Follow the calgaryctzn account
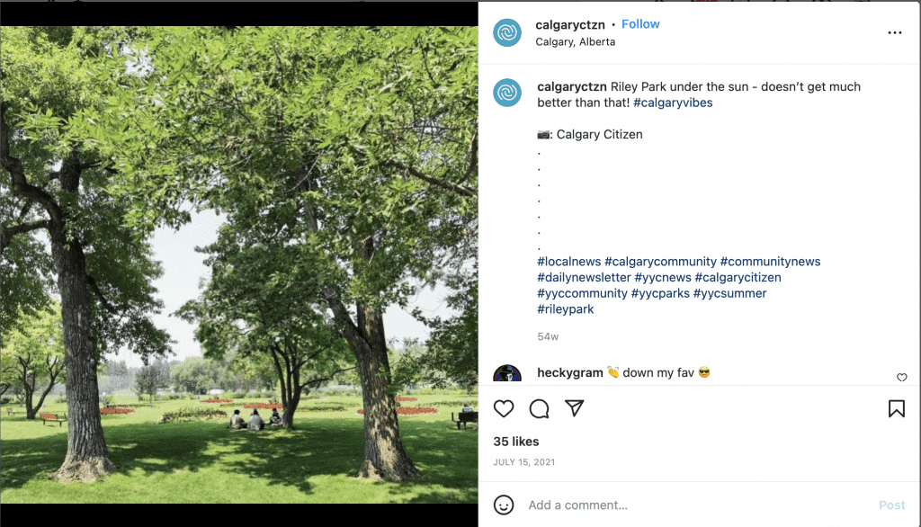This screenshot has height=527, width=921. pyautogui.click(x=640, y=24)
